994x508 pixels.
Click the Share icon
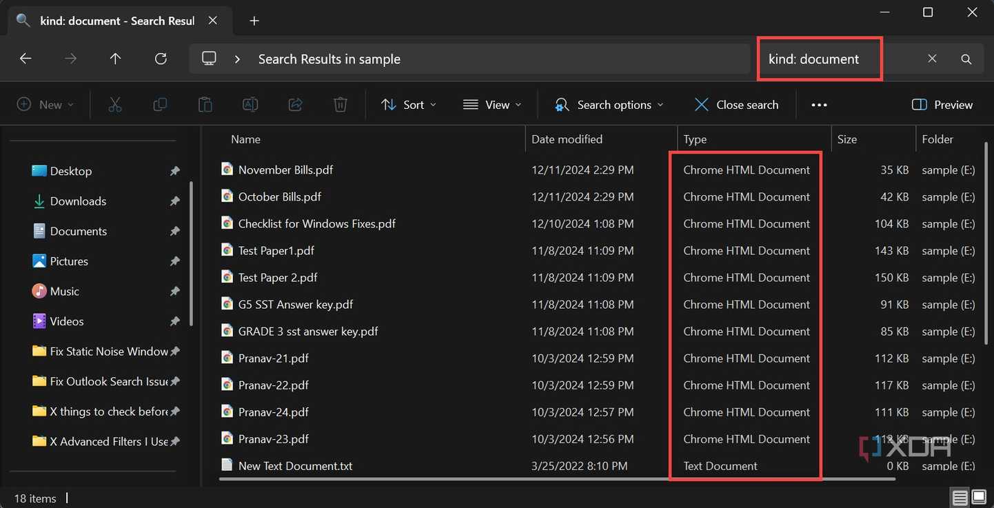295,105
